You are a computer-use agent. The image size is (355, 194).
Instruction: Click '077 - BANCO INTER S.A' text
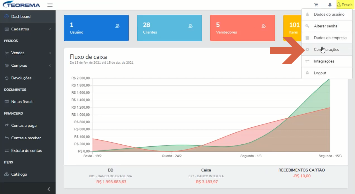tap(206, 176)
